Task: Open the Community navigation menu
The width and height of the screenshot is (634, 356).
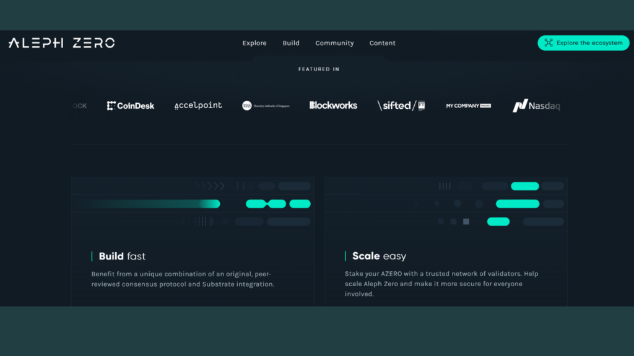Action: pyautogui.click(x=334, y=43)
